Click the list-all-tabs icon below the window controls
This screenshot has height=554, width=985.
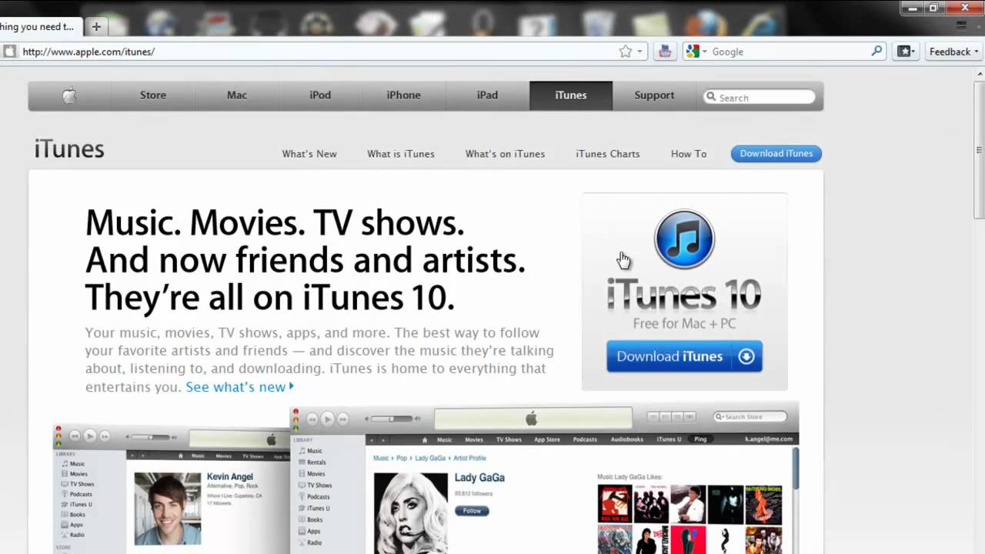(961, 25)
